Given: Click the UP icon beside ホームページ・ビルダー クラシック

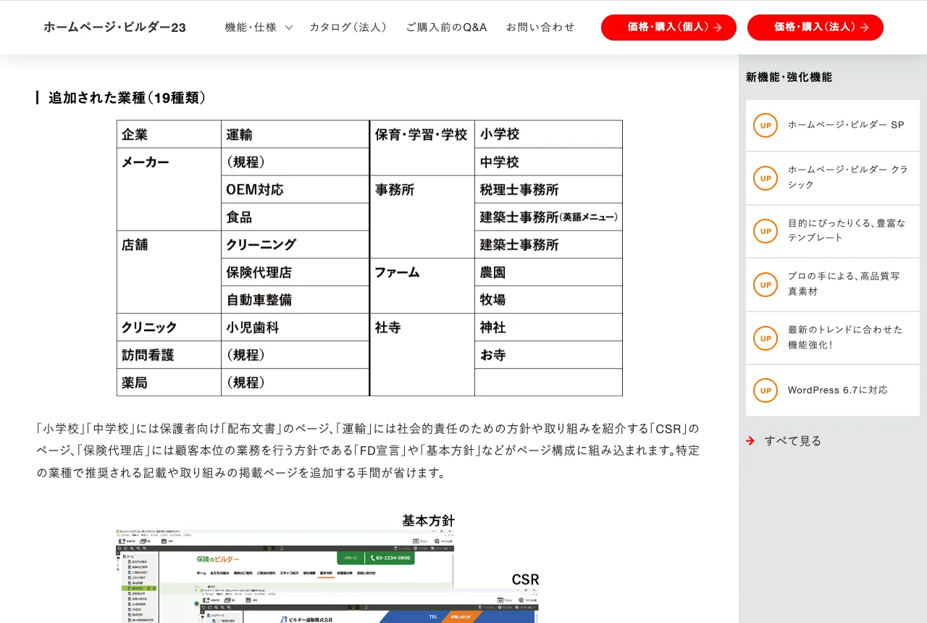Looking at the screenshot, I should tap(765, 178).
